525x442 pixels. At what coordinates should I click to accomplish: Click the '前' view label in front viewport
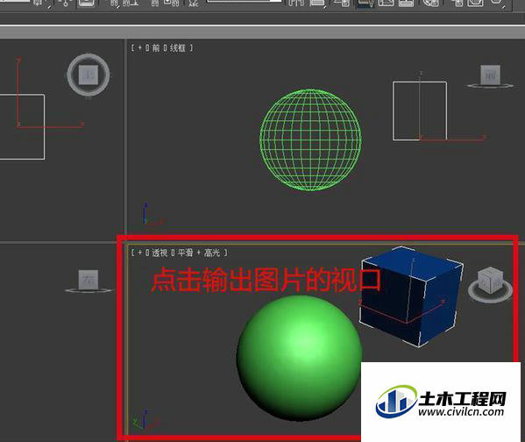coord(156,48)
